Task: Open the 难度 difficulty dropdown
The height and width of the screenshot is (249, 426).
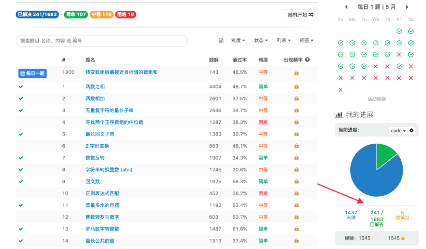Action: (x=238, y=41)
